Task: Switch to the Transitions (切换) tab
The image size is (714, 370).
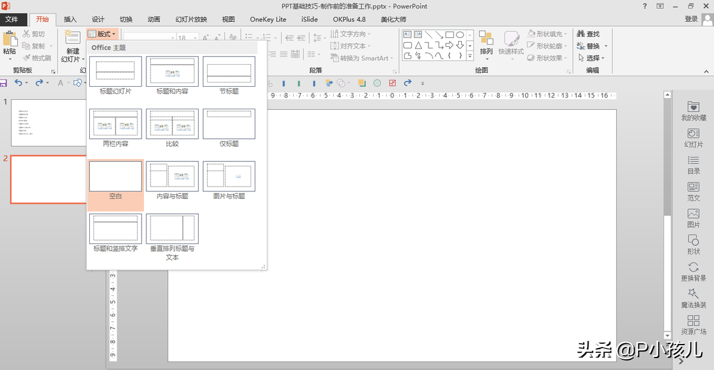Action: tap(126, 19)
